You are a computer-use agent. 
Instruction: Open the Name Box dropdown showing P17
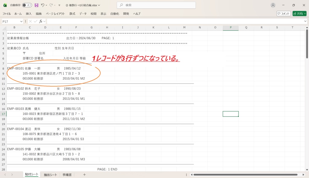click(x=21, y=21)
